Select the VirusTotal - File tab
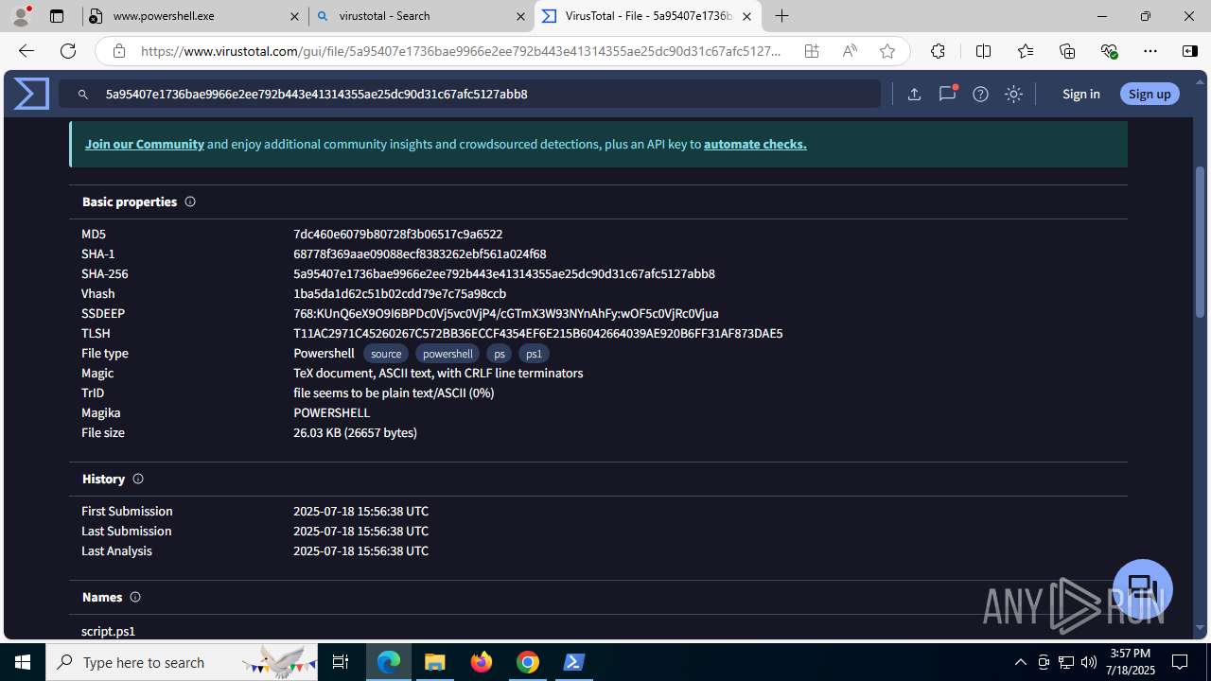Image resolution: width=1211 pixels, height=681 pixels. (648, 16)
